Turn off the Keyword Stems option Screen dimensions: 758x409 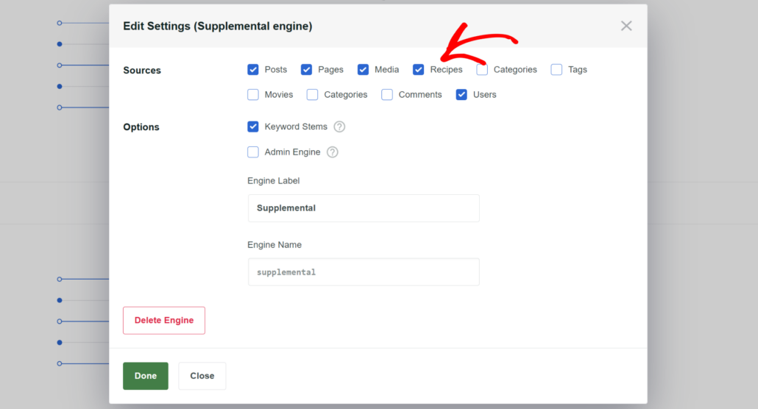(x=253, y=127)
